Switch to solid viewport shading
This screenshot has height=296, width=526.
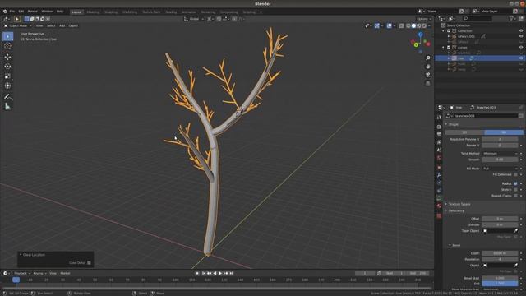[413, 25]
